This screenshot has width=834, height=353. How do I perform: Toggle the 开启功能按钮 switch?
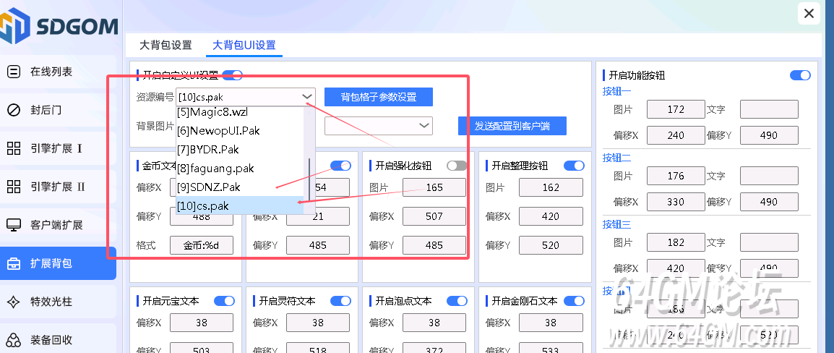(800, 75)
